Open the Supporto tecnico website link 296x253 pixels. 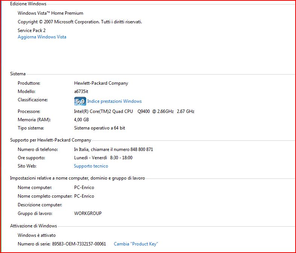click(x=91, y=166)
